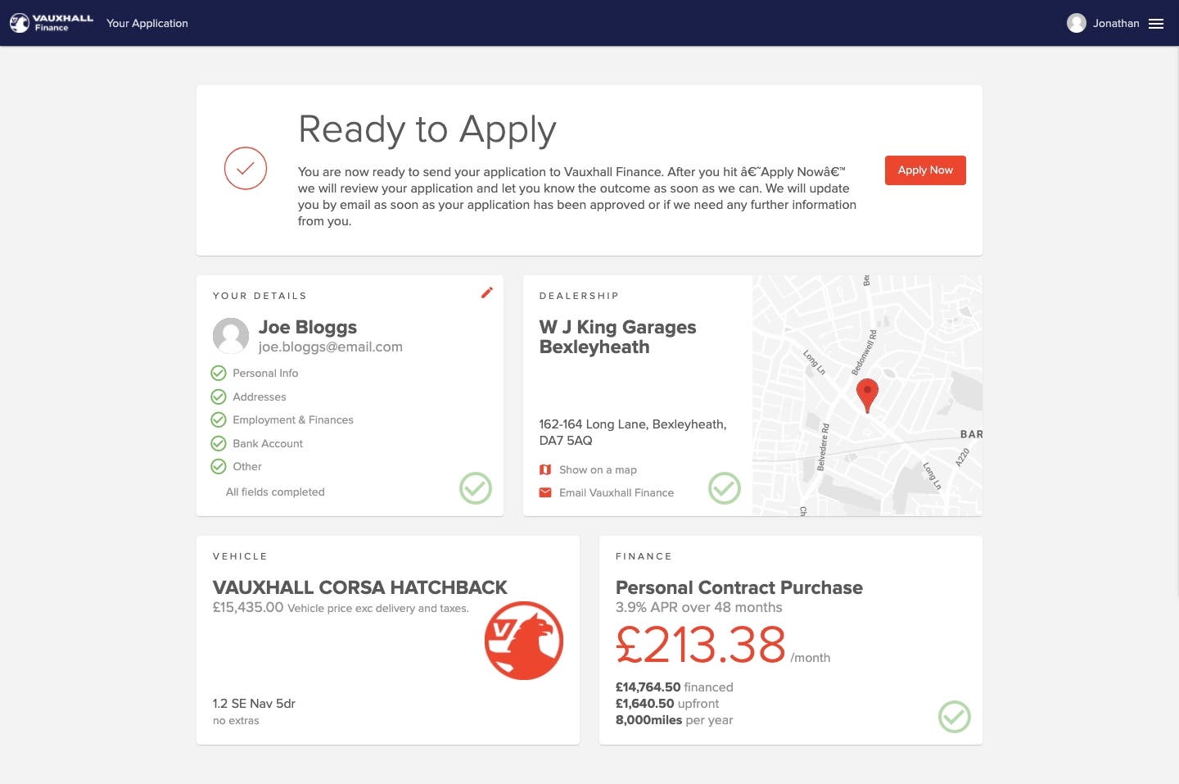This screenshot has width=1179, height=784.
Task: Click the £15,435.00 vehicle price
Action: coord(248,608)
